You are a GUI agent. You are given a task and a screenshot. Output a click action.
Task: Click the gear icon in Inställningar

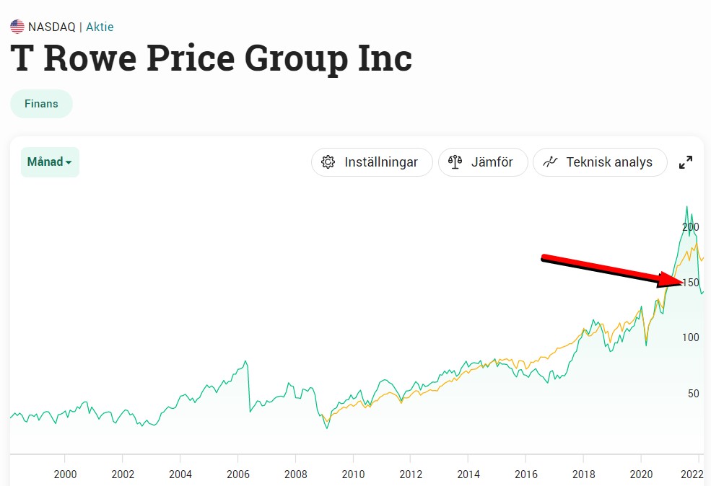[x=328, y=162]
